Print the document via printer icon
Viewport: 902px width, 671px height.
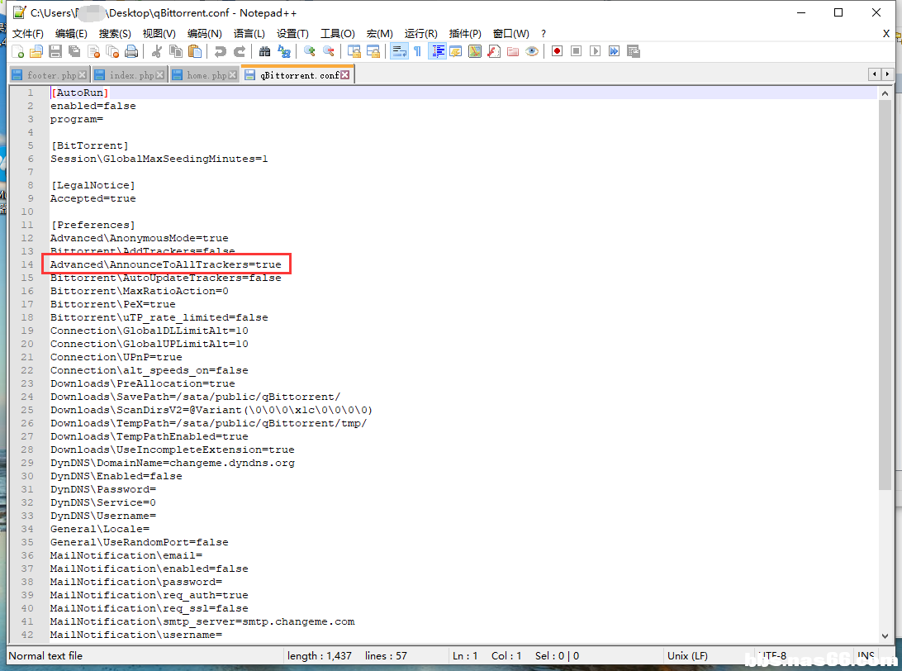[x=131, y=52]
